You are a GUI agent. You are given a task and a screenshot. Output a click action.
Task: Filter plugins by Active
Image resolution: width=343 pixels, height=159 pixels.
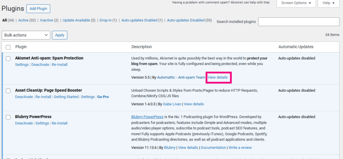[23, 20]
